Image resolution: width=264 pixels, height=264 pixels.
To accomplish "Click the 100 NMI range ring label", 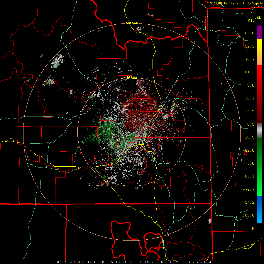I will click(x=132, y=23).
